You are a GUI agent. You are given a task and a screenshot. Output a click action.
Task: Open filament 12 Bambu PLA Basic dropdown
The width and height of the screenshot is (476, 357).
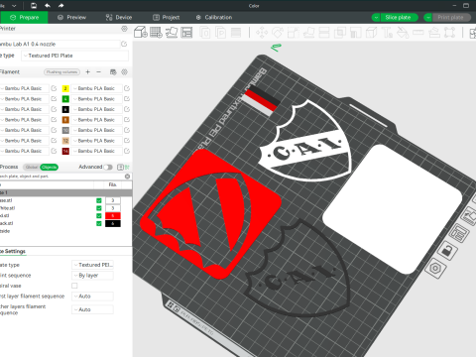coord(96,141)
